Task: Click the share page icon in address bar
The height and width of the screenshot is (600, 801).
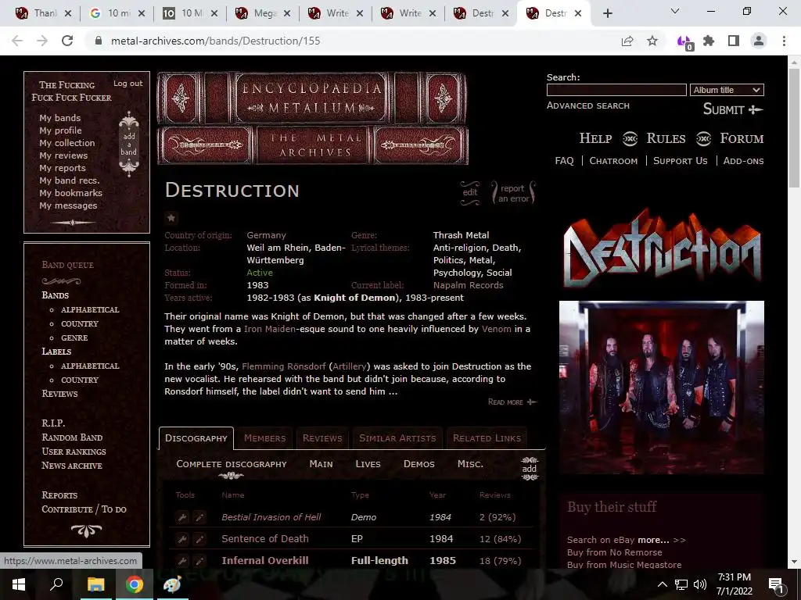Action: click(627, 41)
